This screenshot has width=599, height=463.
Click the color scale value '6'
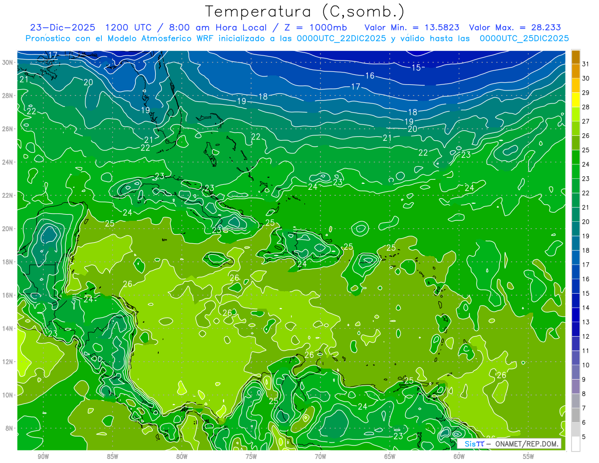point(584,423)
